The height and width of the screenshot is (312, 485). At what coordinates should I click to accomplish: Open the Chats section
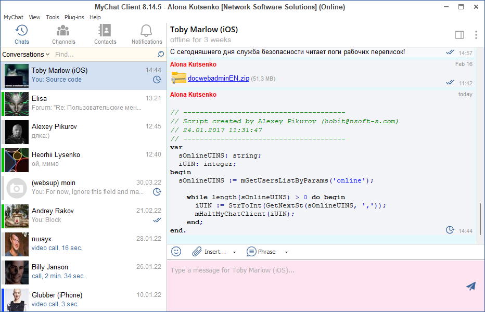[21, 34]
